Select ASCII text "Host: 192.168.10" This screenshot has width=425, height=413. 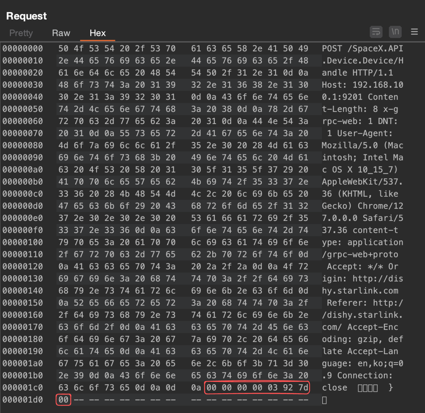click(x=362, y=85)
